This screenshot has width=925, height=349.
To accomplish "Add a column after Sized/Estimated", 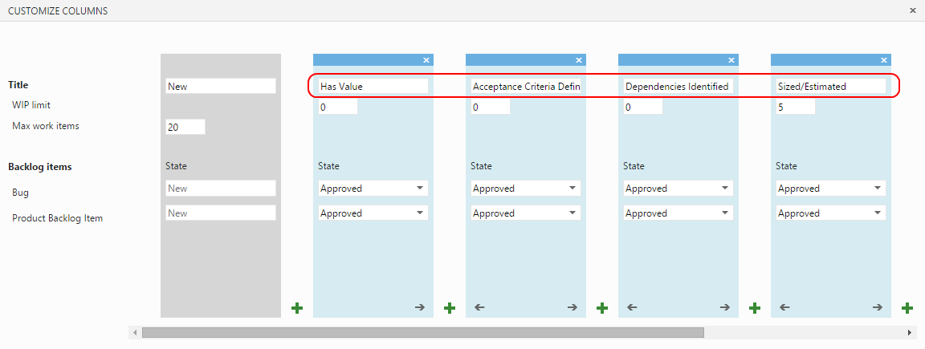I will (x=907, y=307).
